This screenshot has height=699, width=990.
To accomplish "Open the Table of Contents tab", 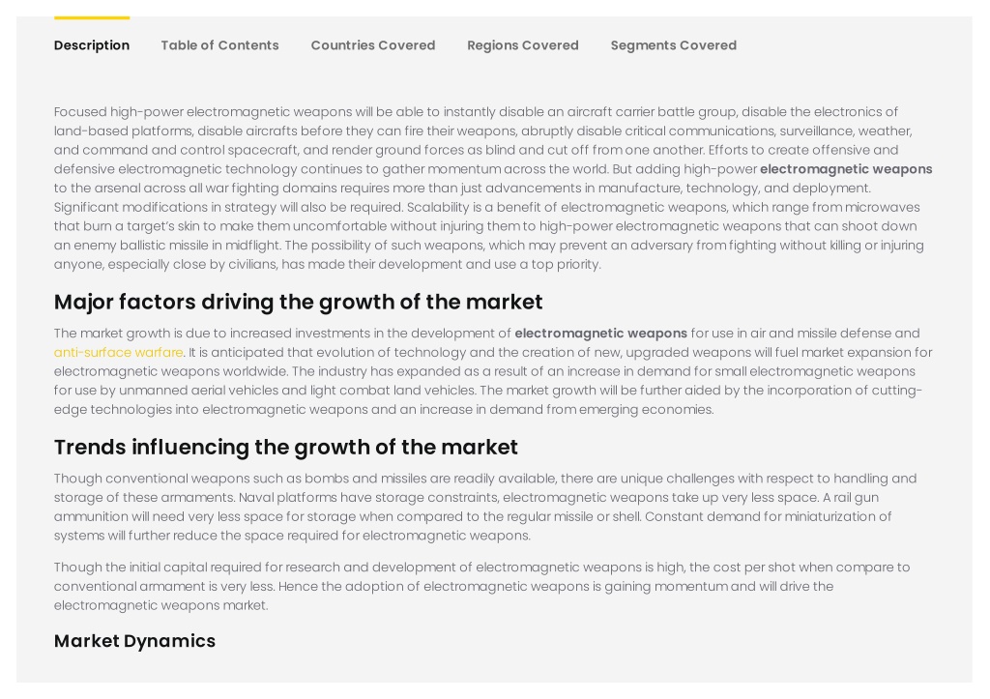I will (219, 45).
